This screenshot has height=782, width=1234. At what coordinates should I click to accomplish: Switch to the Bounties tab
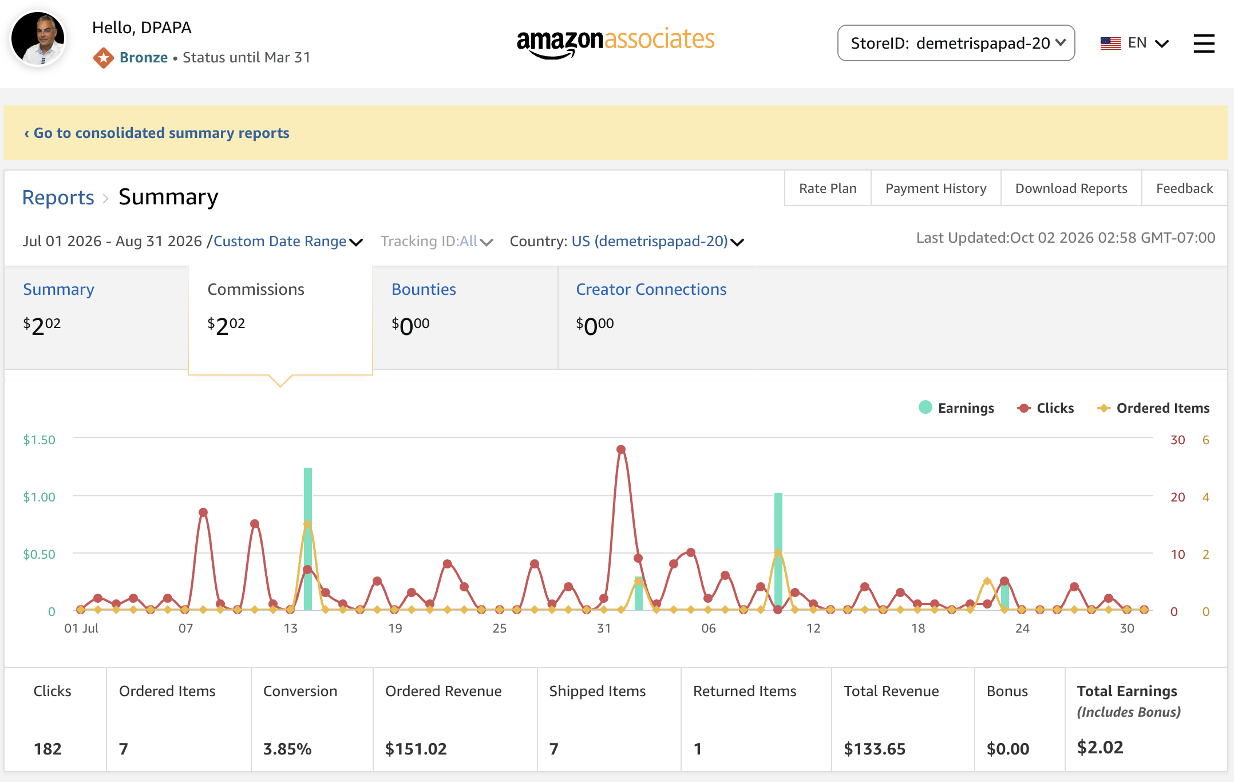pos(465,317)
